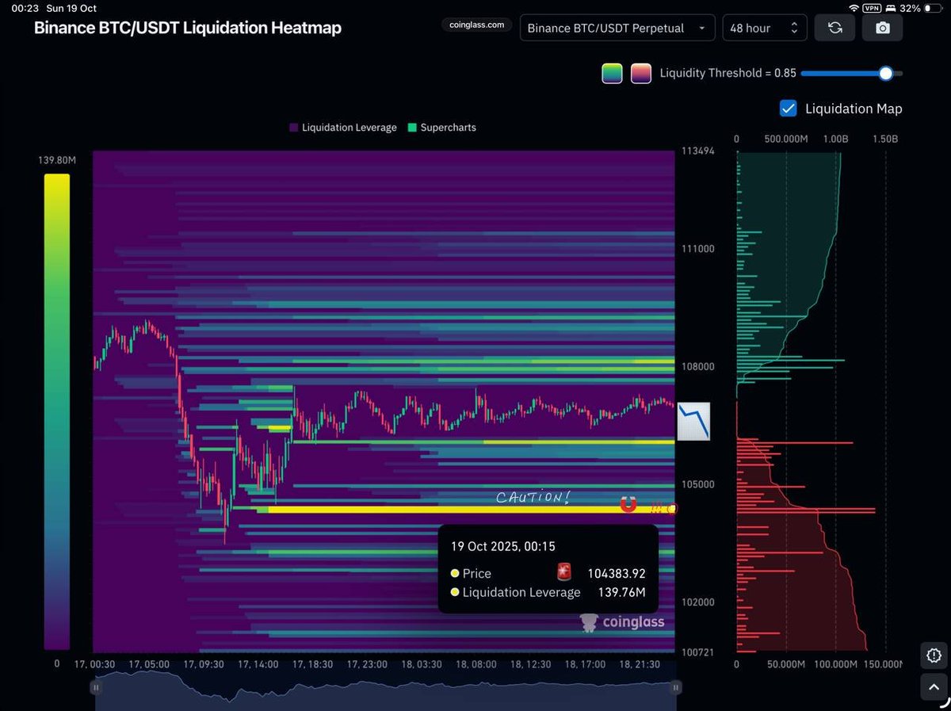Screen dimensions: 951x711
Task: Click the right handle of time range scrubber
Action: coord(676,687)
